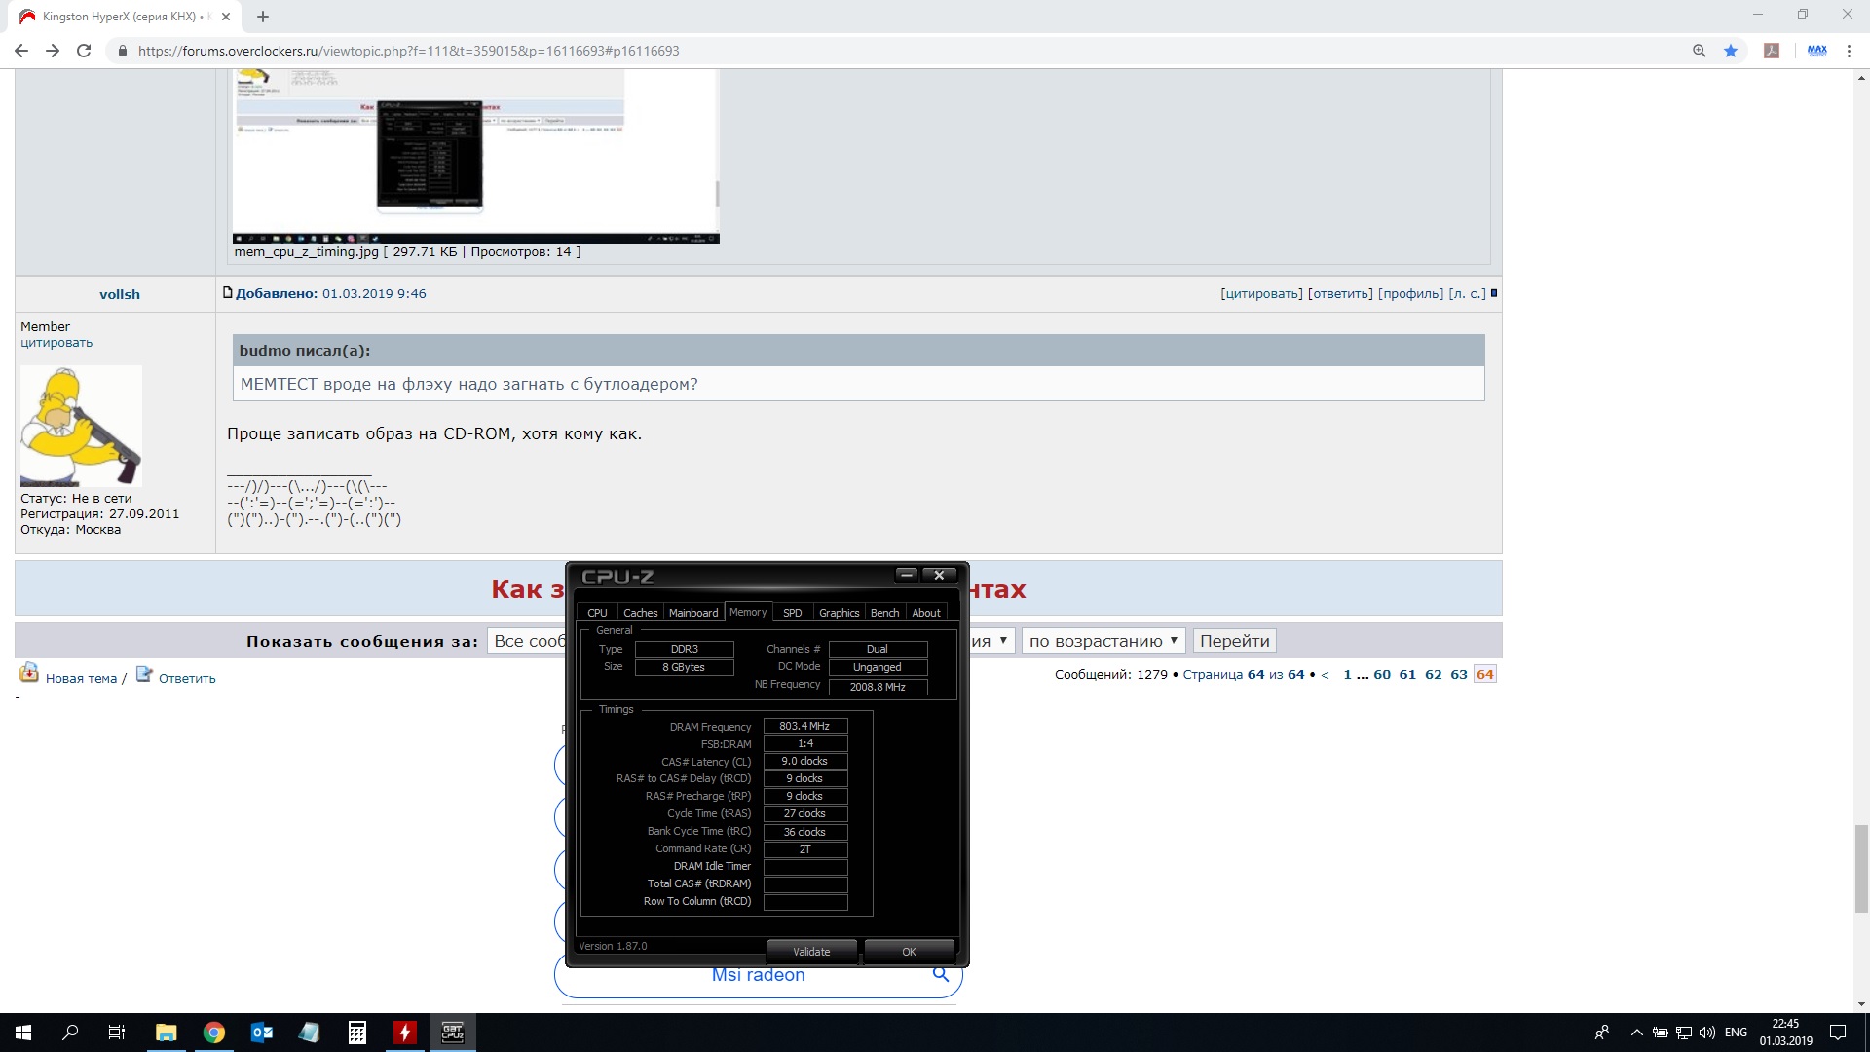Click the Перейти button

pos(1234,641)
